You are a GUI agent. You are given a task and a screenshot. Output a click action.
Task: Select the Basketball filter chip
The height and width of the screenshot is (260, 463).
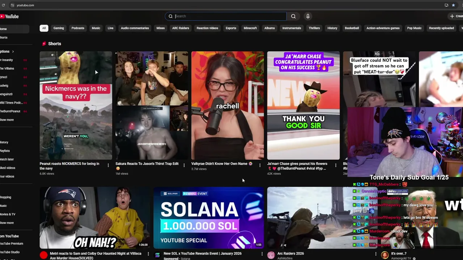352,28
